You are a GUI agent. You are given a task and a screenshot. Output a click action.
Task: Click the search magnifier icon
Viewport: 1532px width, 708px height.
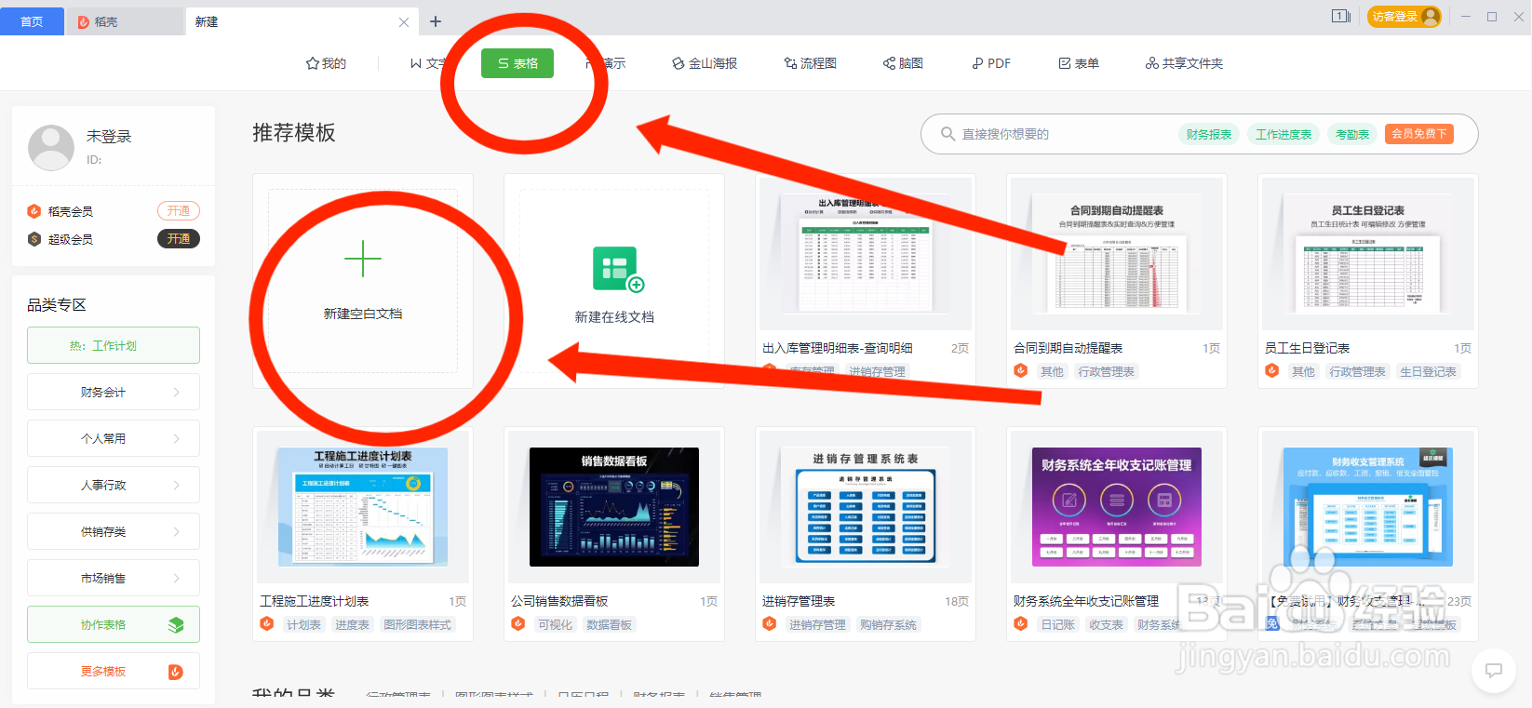tap(947, 134)
